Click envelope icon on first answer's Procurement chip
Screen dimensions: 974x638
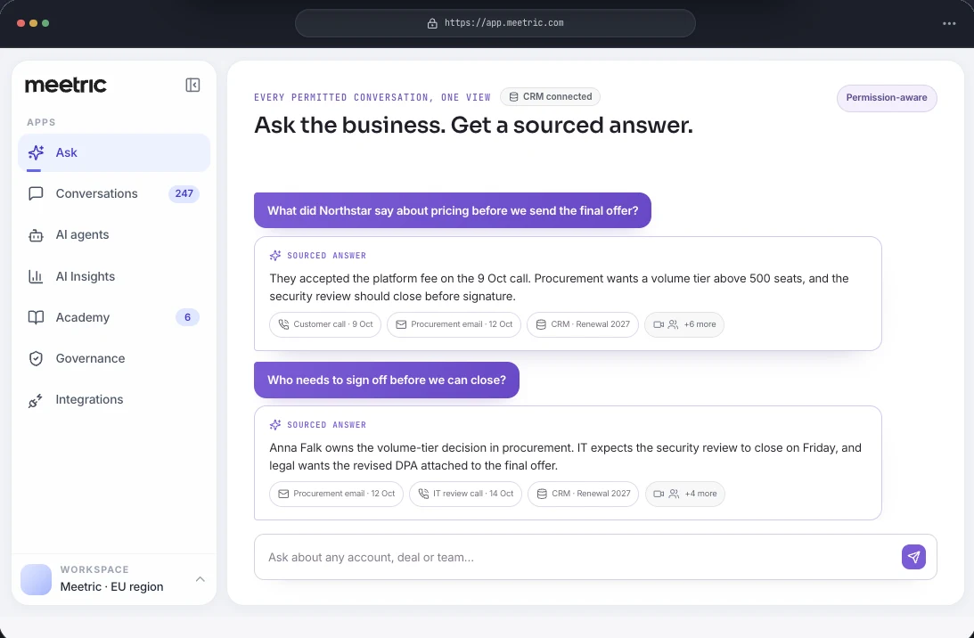click(x=401, y=324)
